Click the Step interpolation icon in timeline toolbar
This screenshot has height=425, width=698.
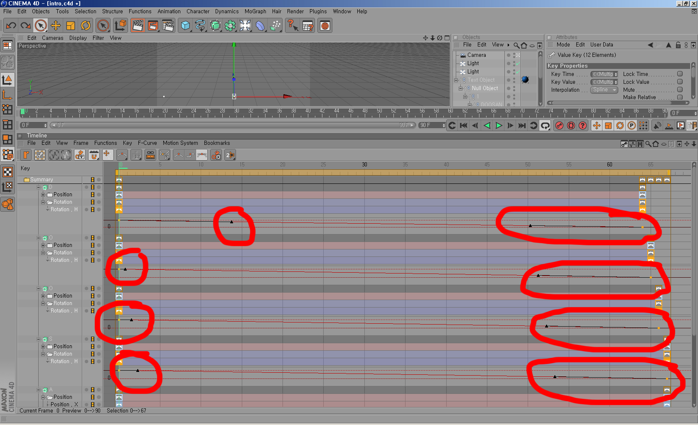(x=190, y=155)
